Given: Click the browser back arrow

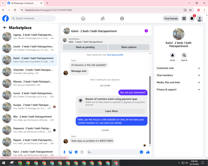Looking at the screenshot, I should pos(3,10).
